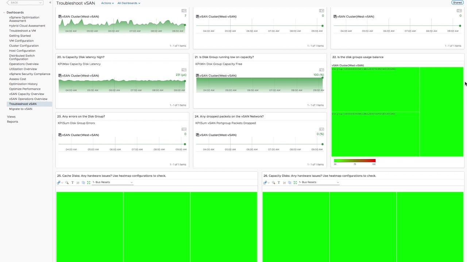Open the Bus Resets configuration dropdown for Capacity Disks
Image resolution: width=467 pixels, height=262 pixels.
[x=319, y=182]
